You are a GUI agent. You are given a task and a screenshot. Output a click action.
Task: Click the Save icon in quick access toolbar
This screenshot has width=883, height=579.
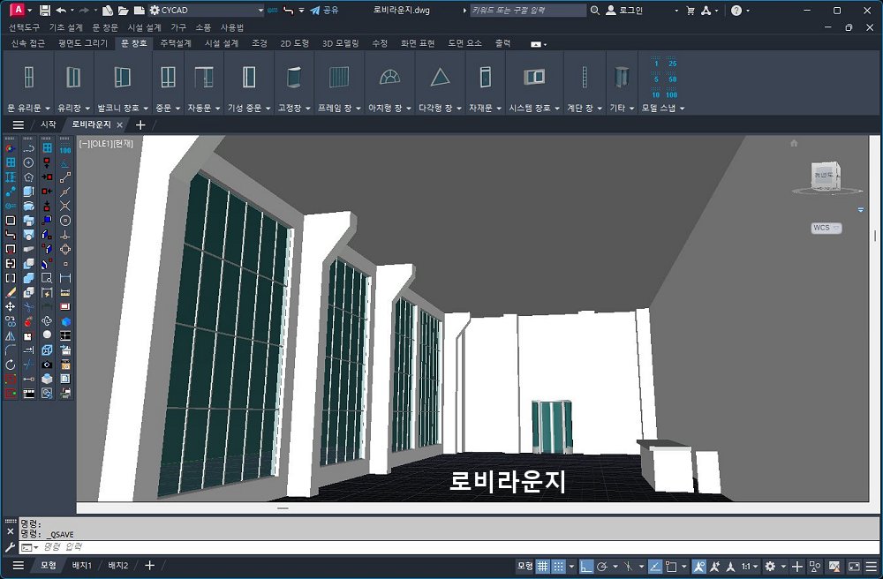pos(42,11)
